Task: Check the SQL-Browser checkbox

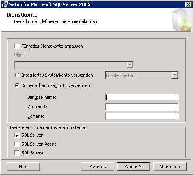Action: [17, 153]
